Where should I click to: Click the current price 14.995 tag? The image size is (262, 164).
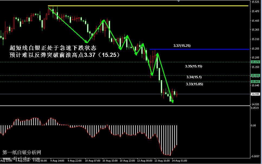tap(255, 94)
